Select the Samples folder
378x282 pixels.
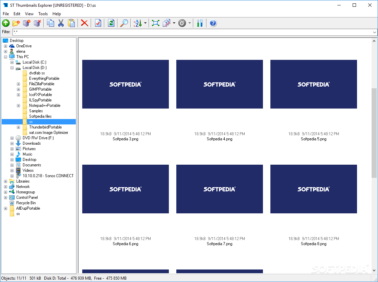pyautogui.click(x=36, y=111)
